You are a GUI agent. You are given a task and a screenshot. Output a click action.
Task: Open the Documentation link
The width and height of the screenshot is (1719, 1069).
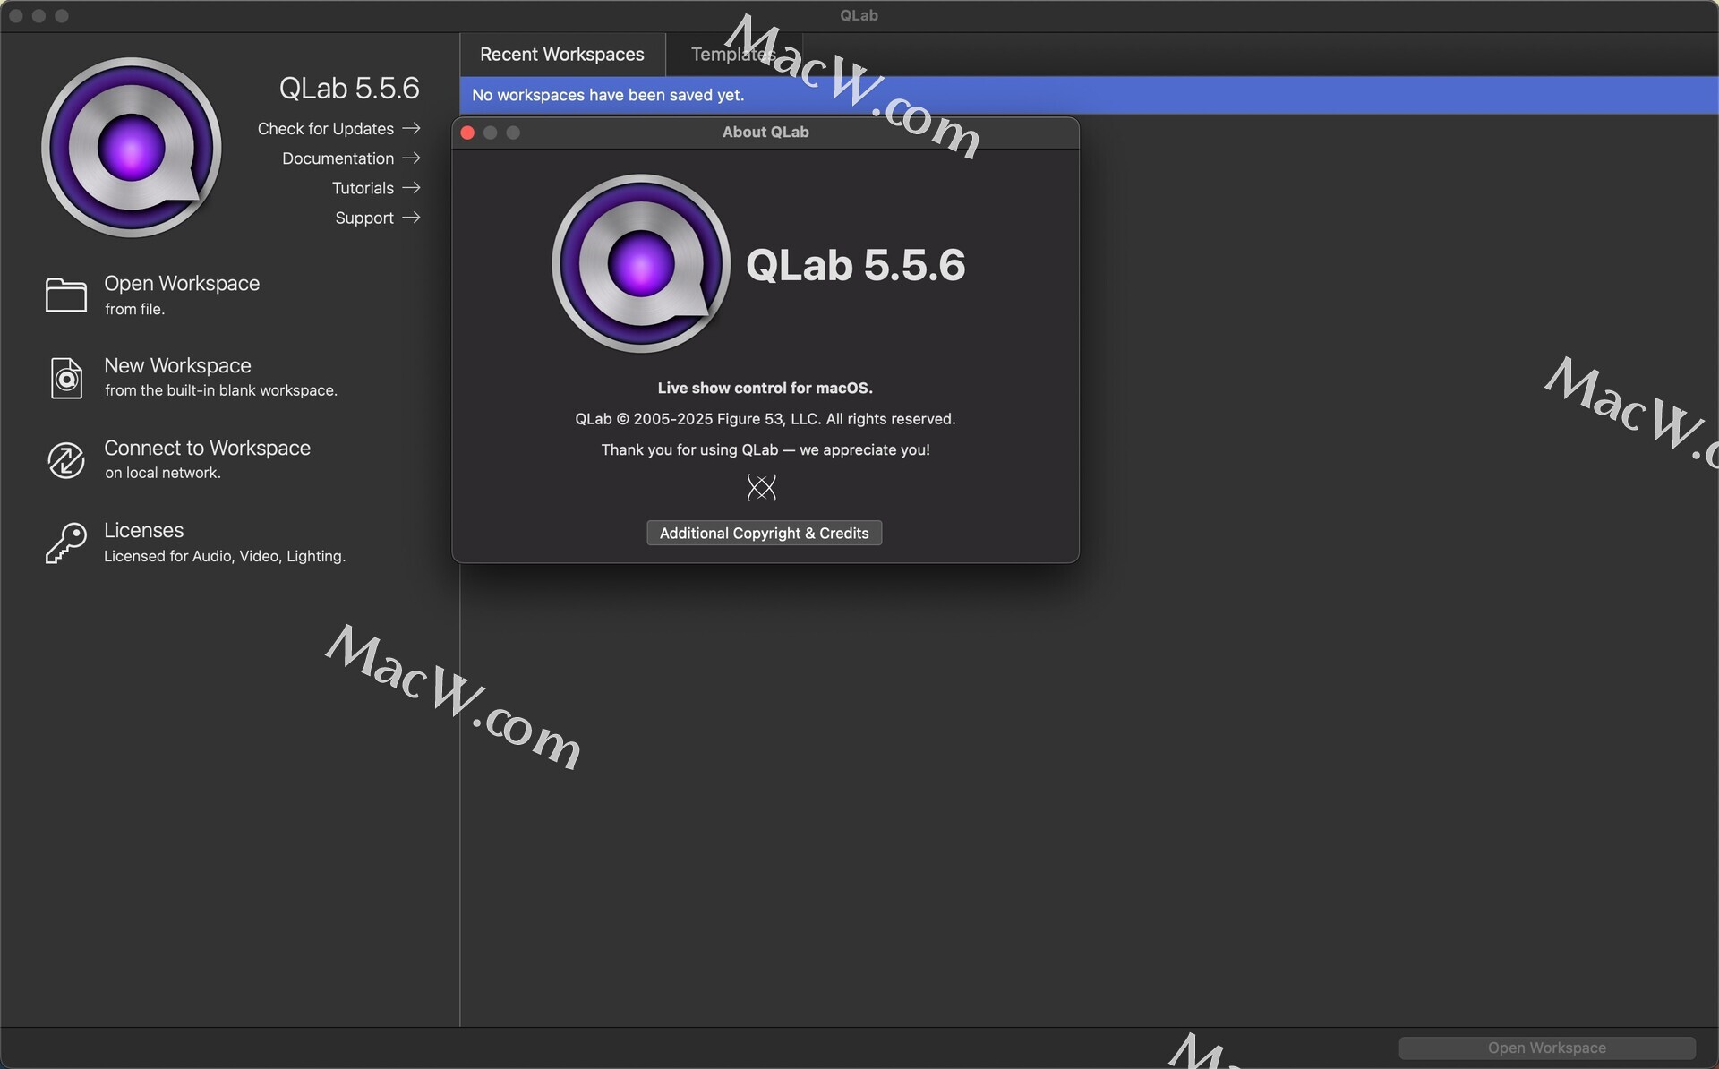[338, 158]
